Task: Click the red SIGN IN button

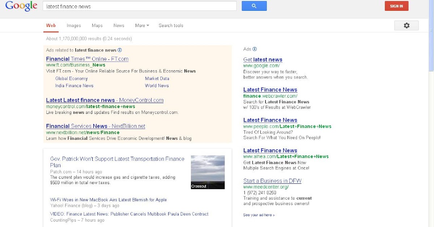Action: pyautogui.click(x=396, y=6)
